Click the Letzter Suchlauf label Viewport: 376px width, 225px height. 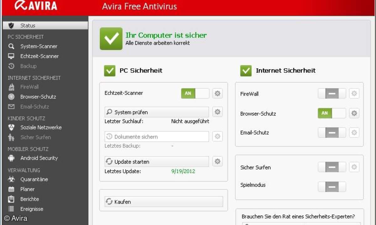[x=124, y=121]
